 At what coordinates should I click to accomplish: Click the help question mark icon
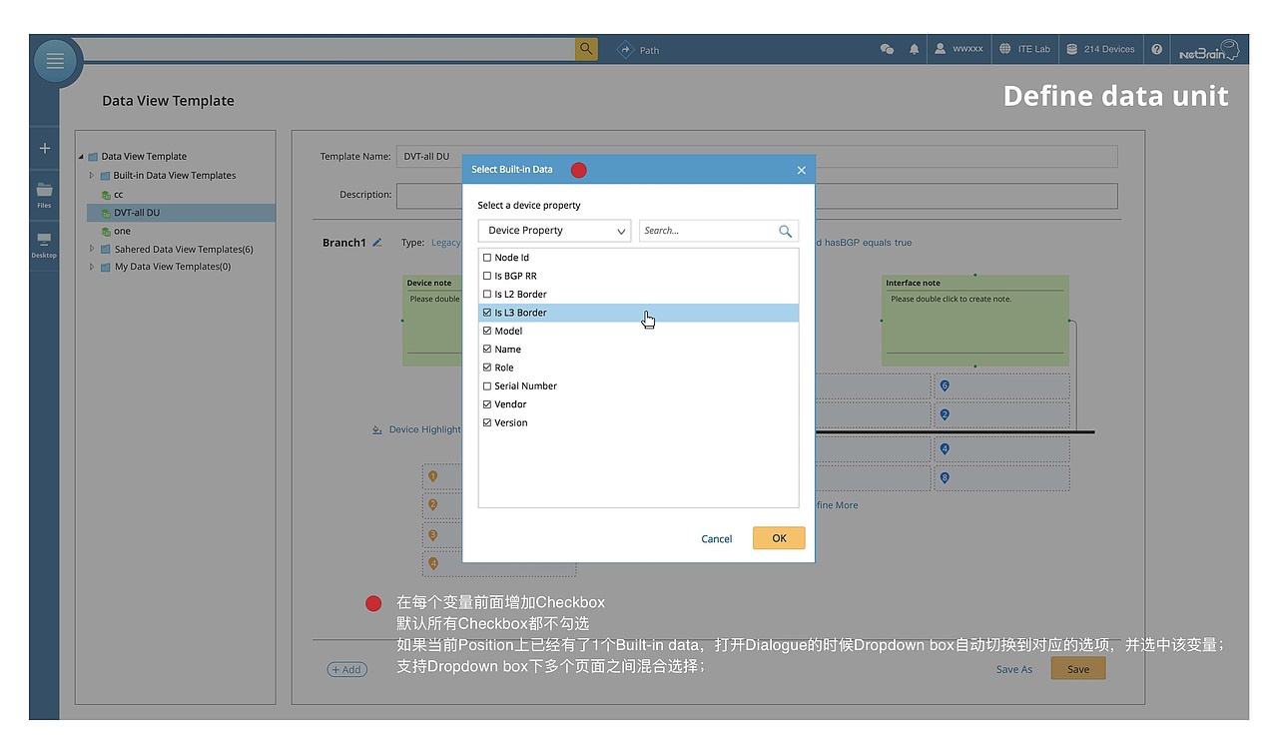1156,48
